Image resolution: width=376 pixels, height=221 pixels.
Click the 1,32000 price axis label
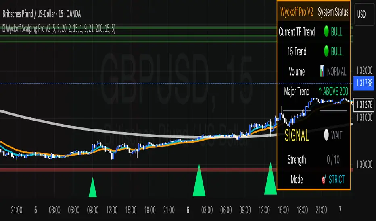click(364, 70)
